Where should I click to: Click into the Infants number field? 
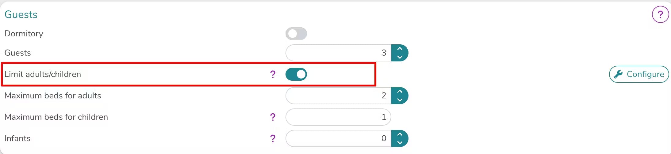pos(338,138)
